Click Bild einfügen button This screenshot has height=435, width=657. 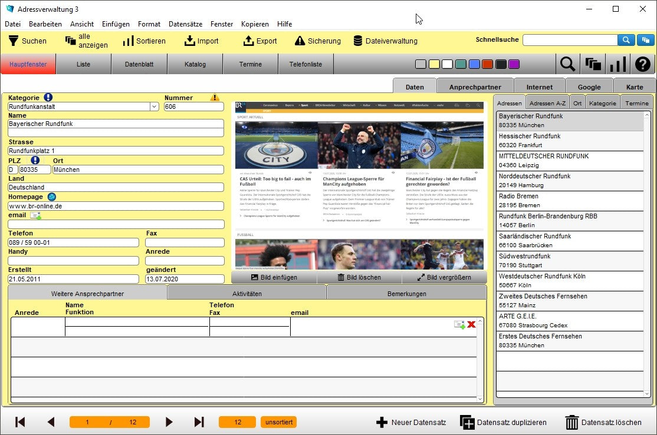tap(274, 277)
